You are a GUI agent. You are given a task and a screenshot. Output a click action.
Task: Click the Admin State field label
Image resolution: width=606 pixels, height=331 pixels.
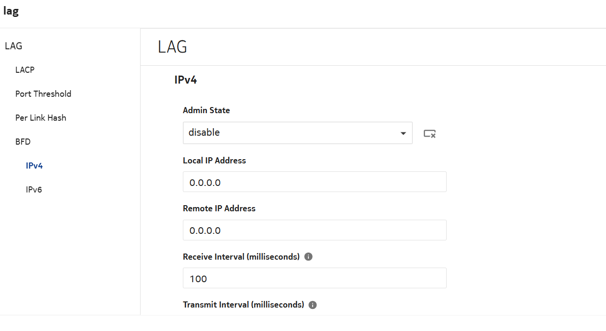coord(206,111)
